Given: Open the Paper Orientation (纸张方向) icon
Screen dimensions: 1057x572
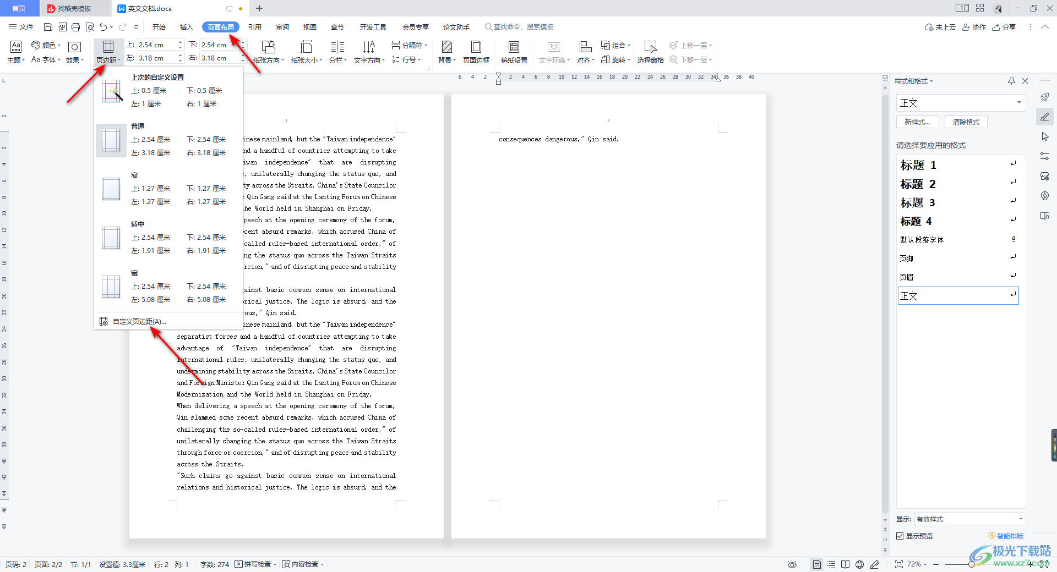Looking at the screenshot, I should tap(269, 52).
